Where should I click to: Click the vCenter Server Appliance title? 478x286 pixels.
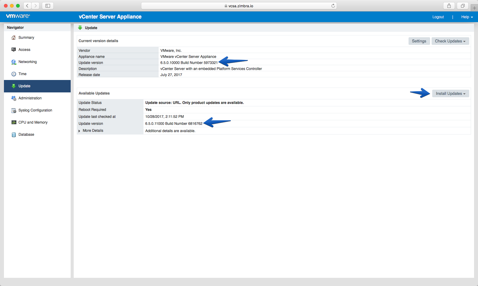click(x=110, y=17)
